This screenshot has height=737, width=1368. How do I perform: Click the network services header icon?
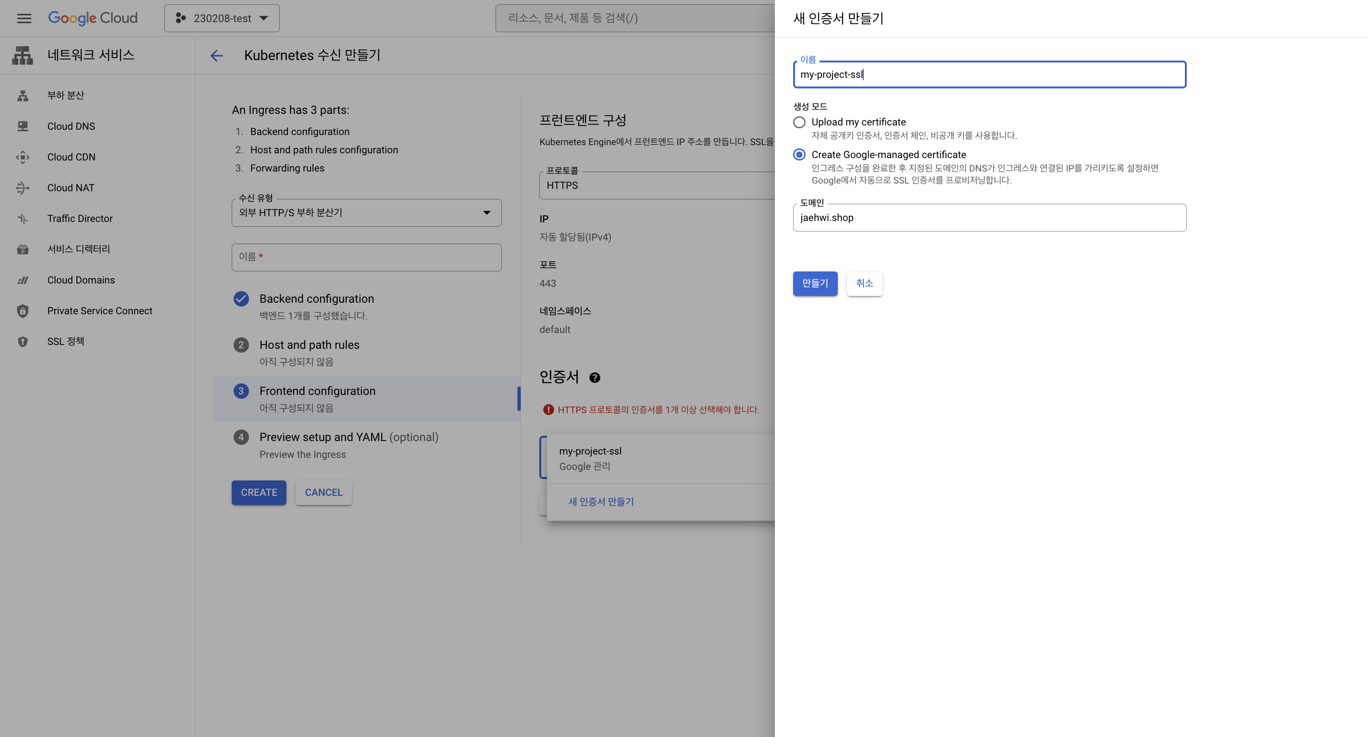click(x=22, y=55)
